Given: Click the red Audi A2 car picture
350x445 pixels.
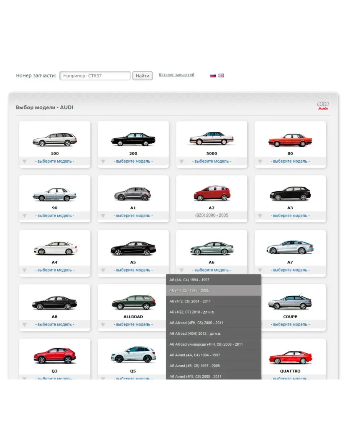Looking at the screenshot, I should click(212, 193).
